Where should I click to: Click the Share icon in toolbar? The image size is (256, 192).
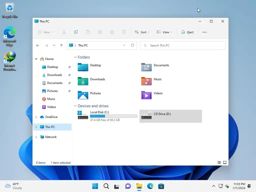112,32
